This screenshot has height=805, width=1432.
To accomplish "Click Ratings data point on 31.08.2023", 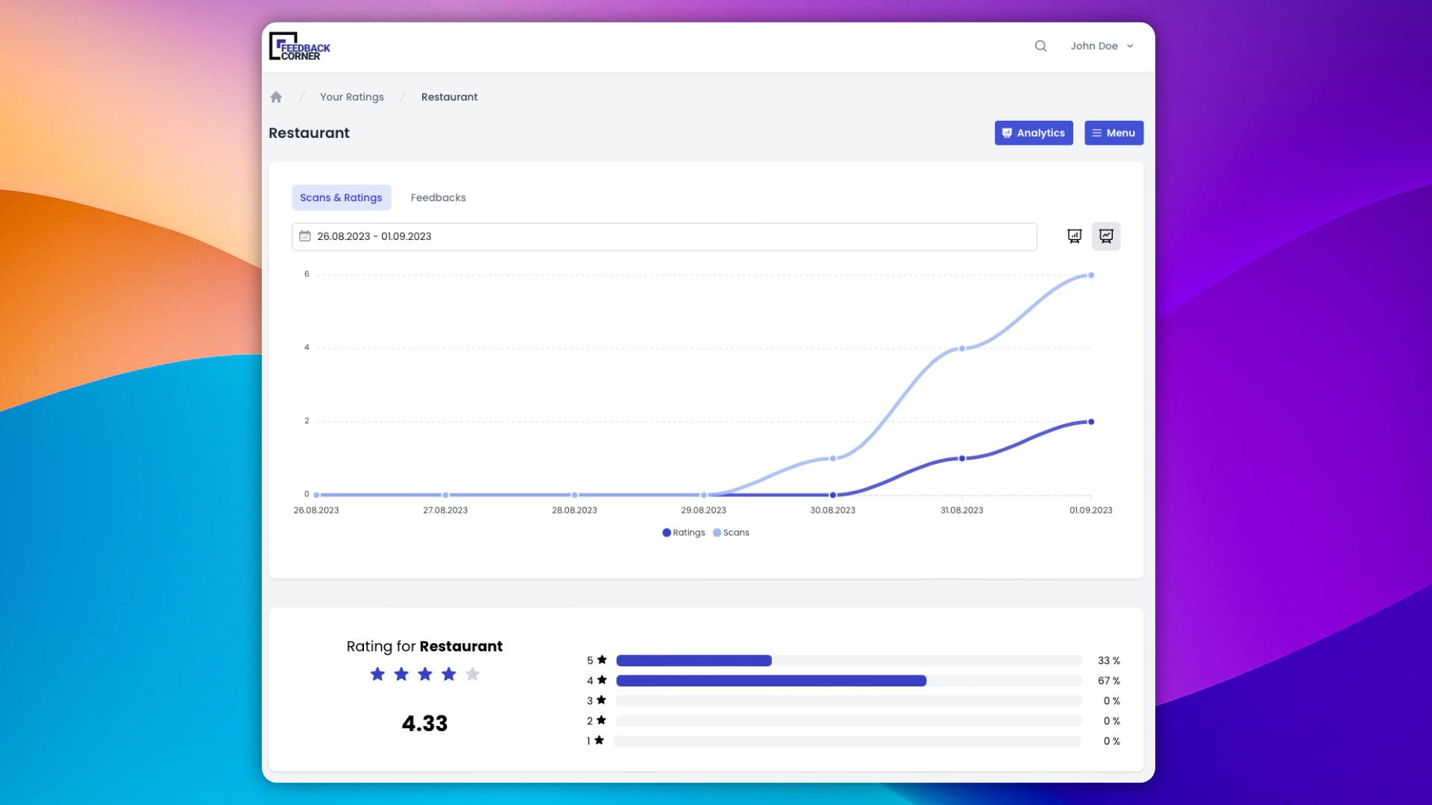I will pos(962,458).
